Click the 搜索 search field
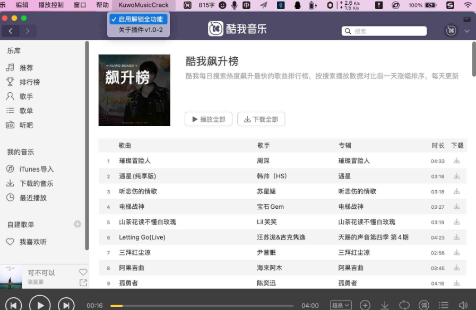This screenshot has height=310, width=476. 384,31
